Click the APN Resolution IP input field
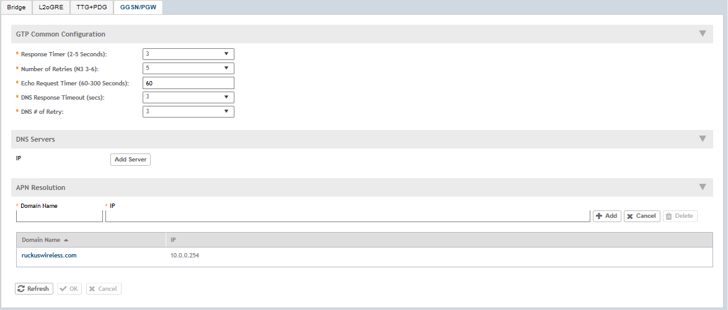This screenshot has height=310, width=728. [x=347, y=216]
